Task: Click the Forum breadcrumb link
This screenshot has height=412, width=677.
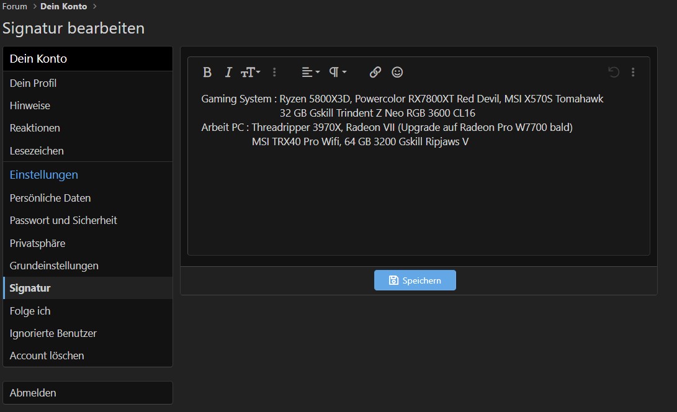Action: coord(15,6)
